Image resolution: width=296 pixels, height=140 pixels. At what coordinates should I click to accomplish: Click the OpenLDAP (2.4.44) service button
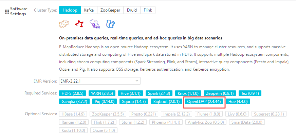[x=204, y=101]
